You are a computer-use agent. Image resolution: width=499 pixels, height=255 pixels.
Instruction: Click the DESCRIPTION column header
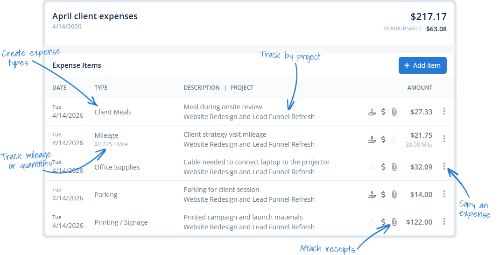click(202, 87)
